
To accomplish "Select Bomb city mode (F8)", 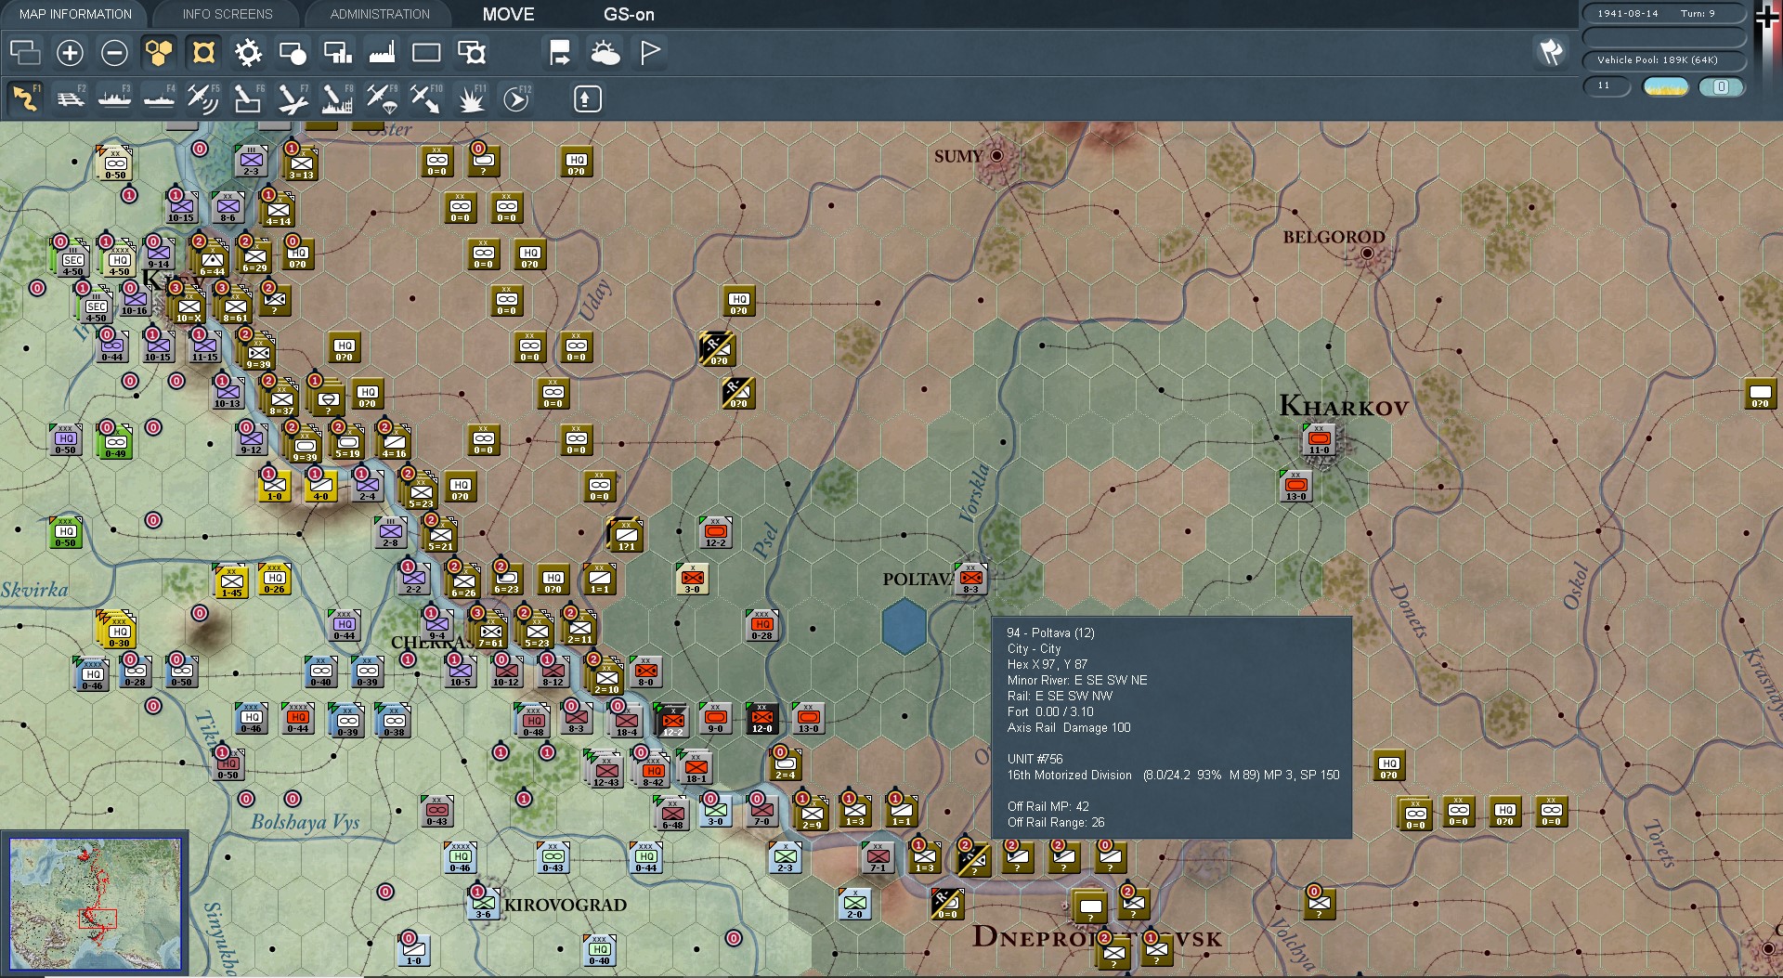I will 337,98.
